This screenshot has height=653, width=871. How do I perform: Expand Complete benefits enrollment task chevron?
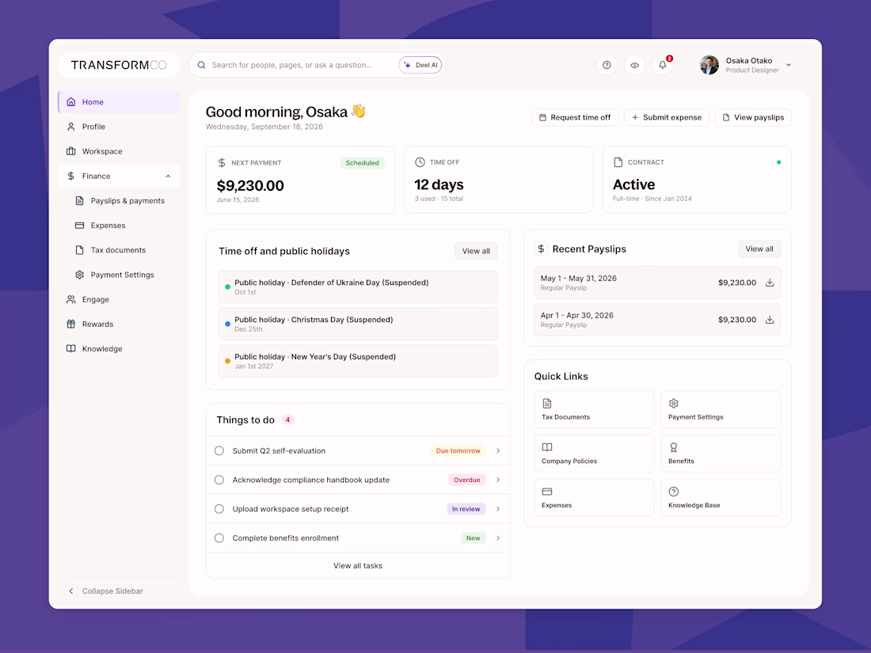click(498, 538)
